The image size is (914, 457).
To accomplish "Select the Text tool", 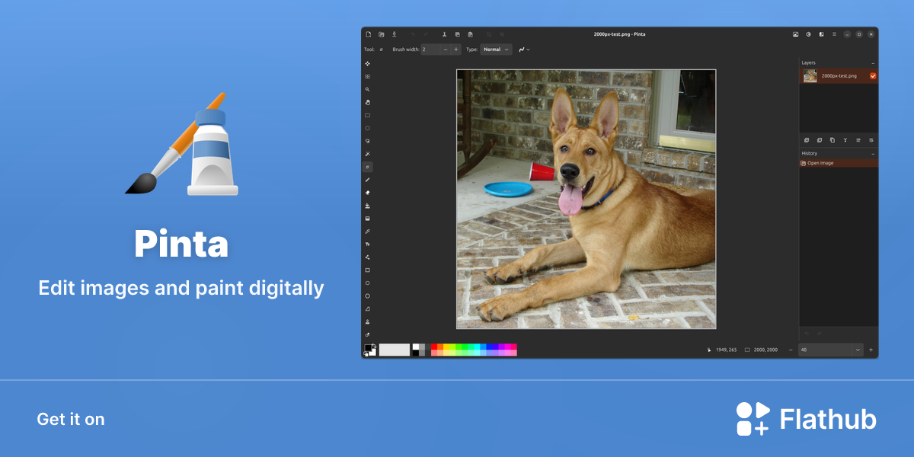I will click(368, 244).
